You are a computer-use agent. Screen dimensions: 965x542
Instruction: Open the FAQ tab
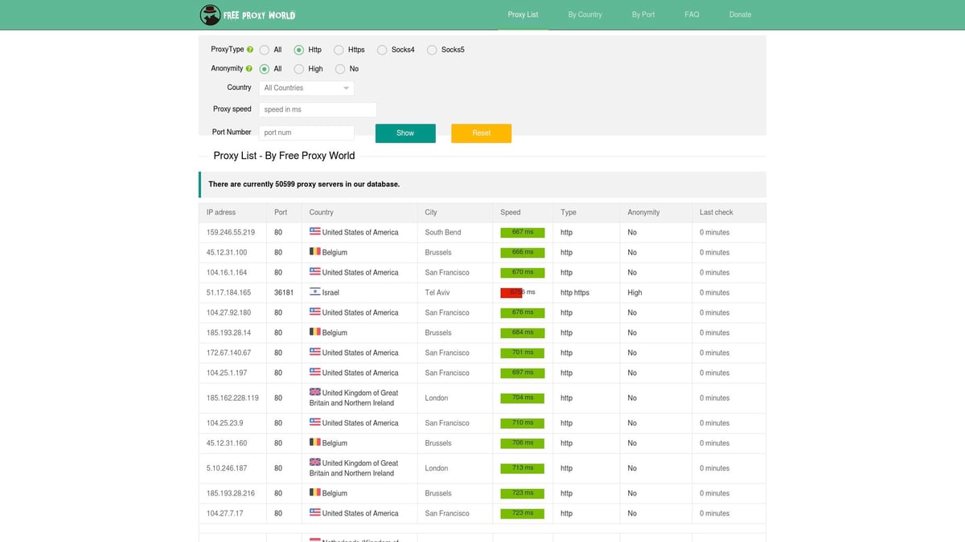pos(692,14)
